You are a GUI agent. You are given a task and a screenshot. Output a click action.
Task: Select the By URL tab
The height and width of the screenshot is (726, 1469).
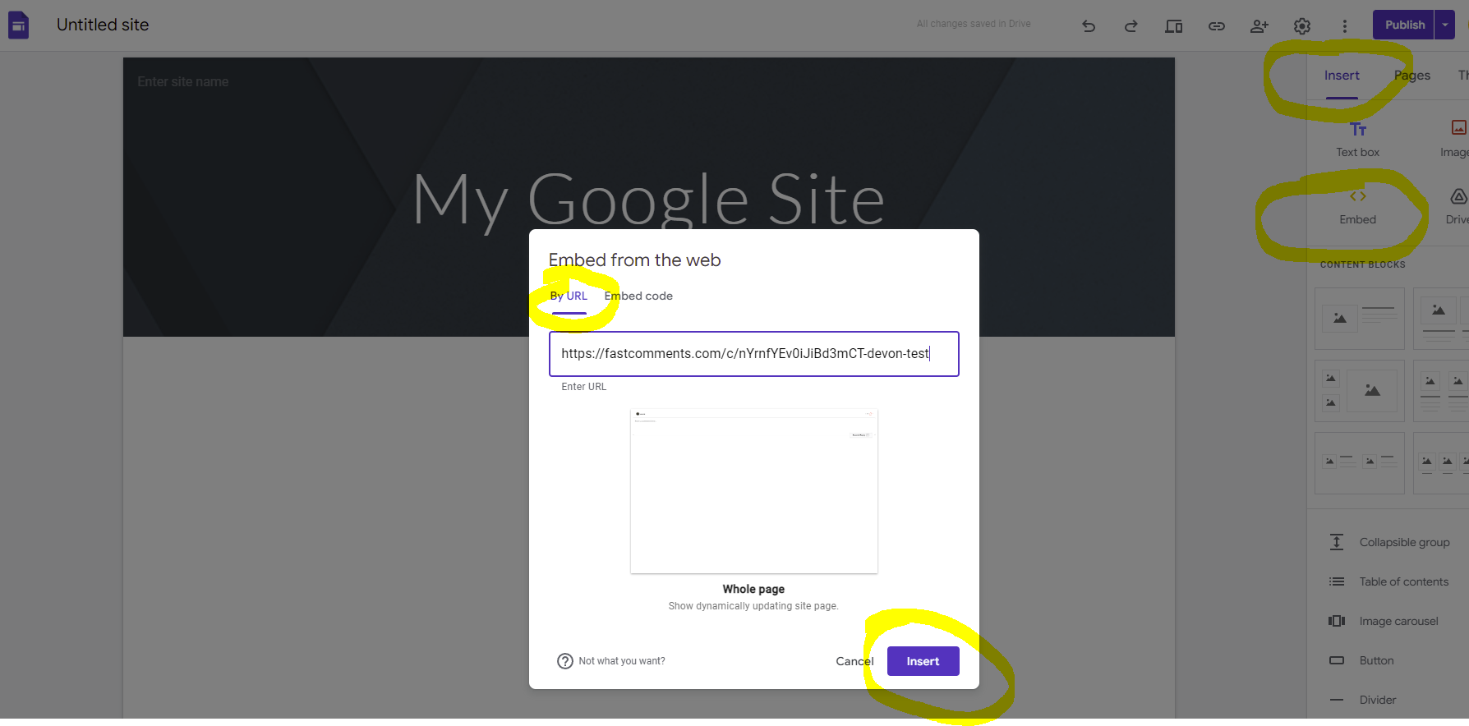click(569, 296)
